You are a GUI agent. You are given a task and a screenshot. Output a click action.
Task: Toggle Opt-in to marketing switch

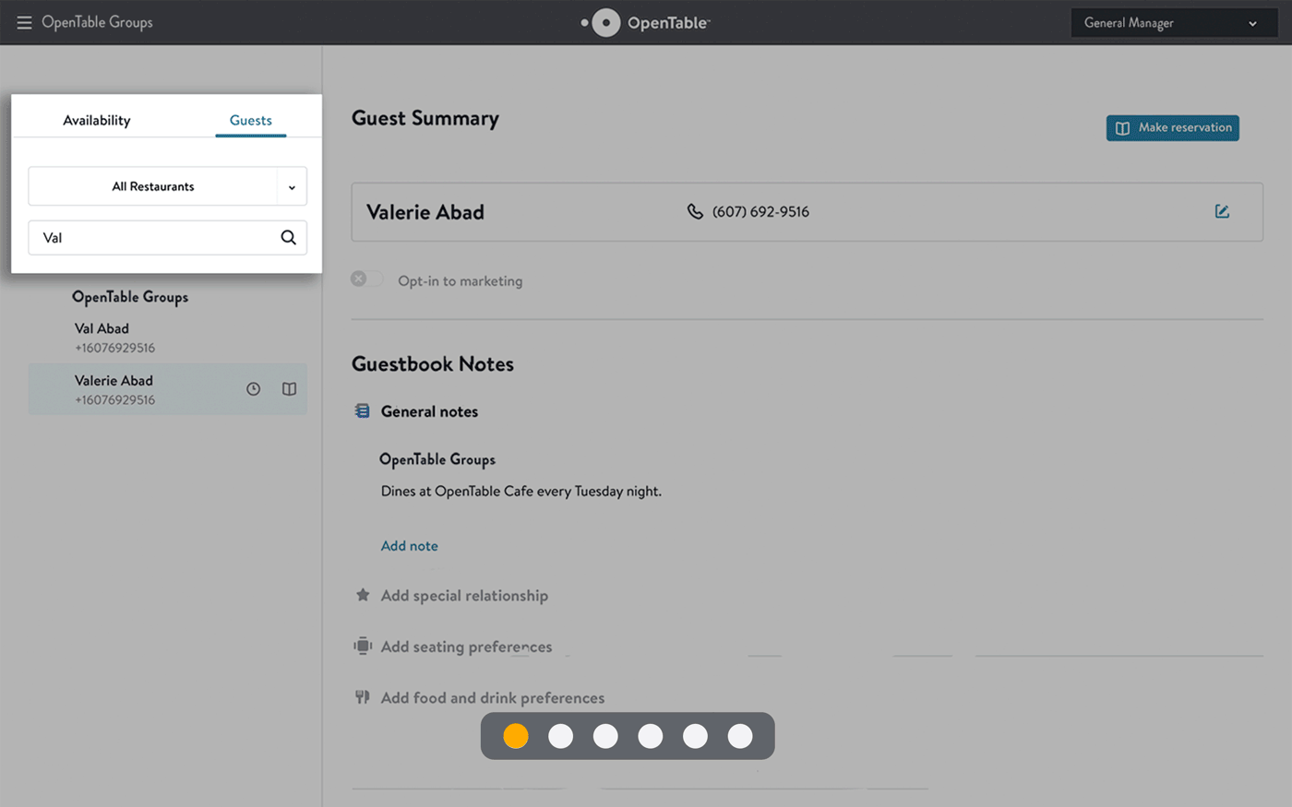366,279
